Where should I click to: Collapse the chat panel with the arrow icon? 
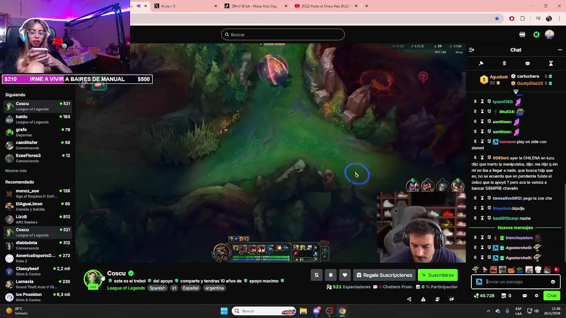pyautogui.click(x=471, y=50)
